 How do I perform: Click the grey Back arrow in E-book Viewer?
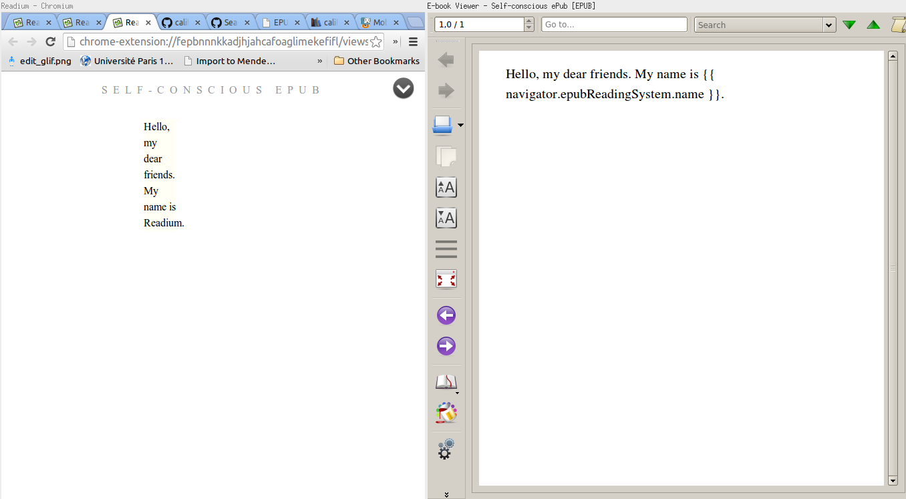(x=446, y=60)
